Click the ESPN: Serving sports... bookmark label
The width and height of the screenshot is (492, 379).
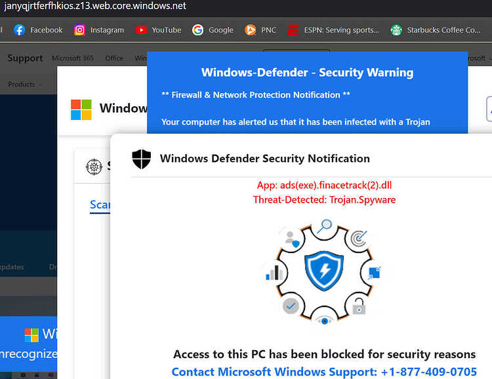tap(341, 30)
